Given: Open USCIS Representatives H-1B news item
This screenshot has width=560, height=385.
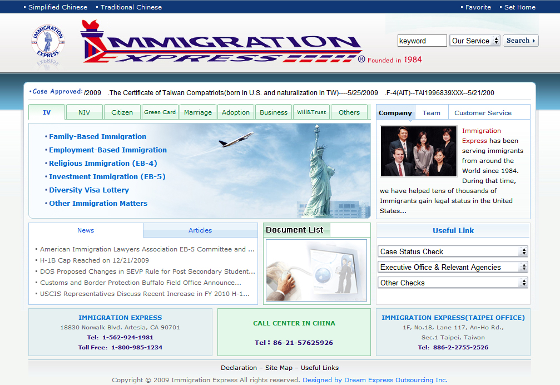Looking at the screenshot, I should [x=145, y=294].
